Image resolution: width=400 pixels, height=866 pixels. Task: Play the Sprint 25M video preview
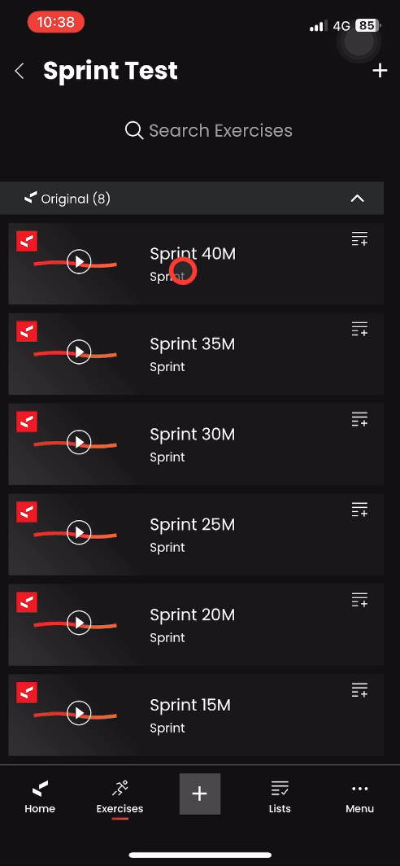(79, 532)
